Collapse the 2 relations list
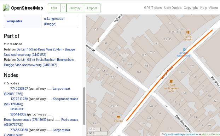220x136 pixels. [x=5, y=44]
